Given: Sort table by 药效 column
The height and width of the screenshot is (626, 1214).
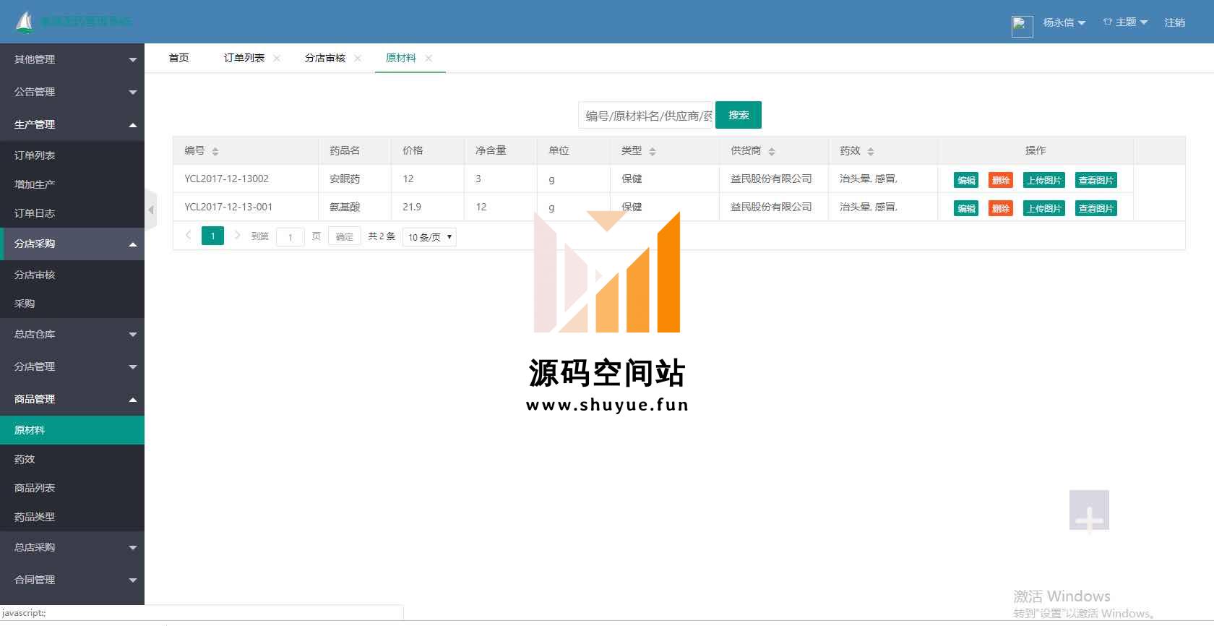Looking at the screenshot, I should pyautogui.click(x=871, y=151).
